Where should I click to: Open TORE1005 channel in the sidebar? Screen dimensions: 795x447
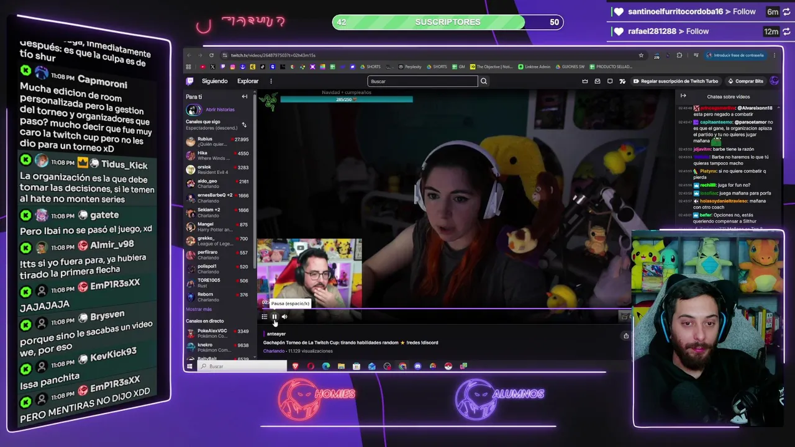pyautogui.click(x=217, y=283)
